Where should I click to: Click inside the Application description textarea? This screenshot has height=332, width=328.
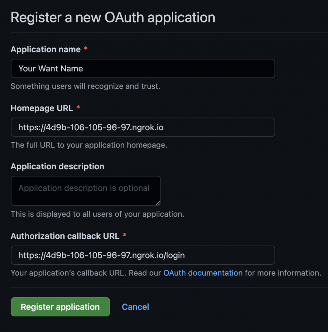click(x=86, y=191)
